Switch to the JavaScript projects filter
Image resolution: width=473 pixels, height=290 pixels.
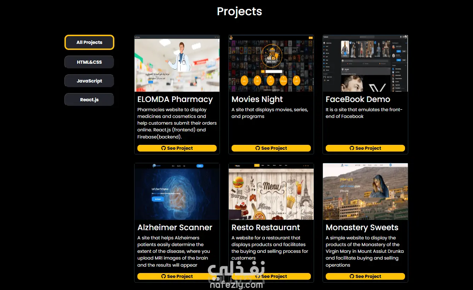[89, 80]
